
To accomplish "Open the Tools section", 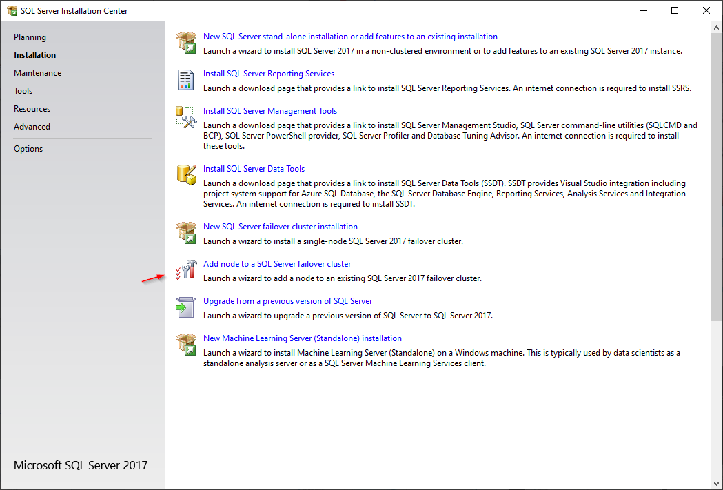I will point(23,91).
